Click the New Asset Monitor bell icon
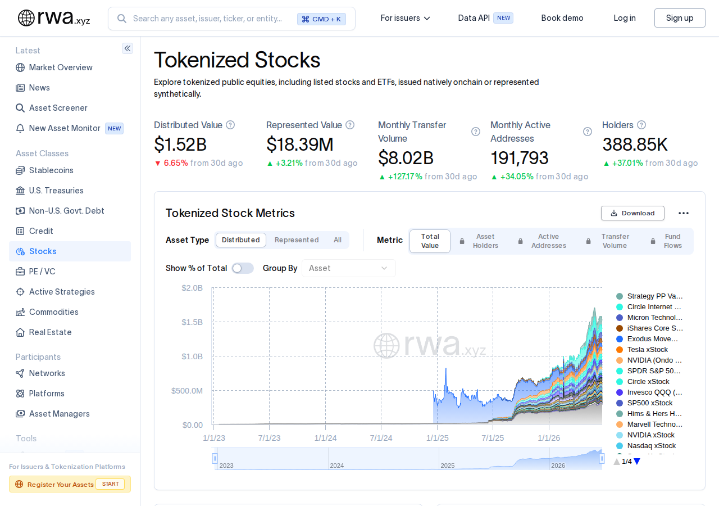This screenshot has width=719, height=506. (x=20, y=128)
